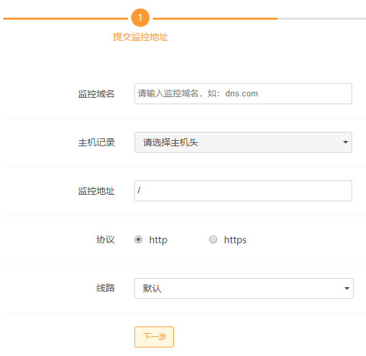Click the arrow on the 主机记录 dropdown
366x356 pixels.
coord(346,142)
